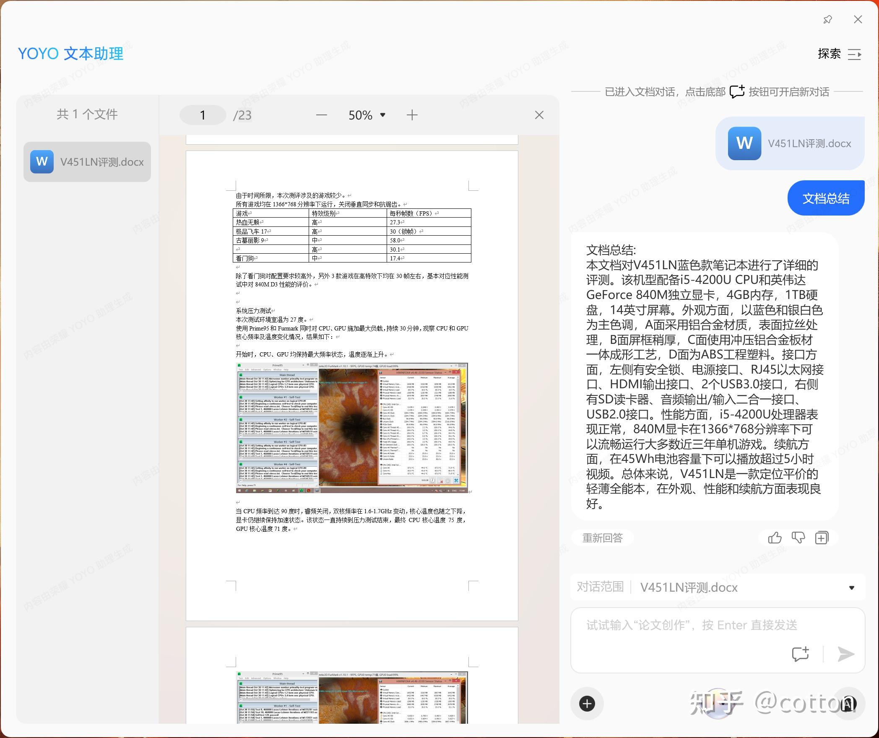
Task: Click the /23 total pages label
Action: (x=242, y=115)
